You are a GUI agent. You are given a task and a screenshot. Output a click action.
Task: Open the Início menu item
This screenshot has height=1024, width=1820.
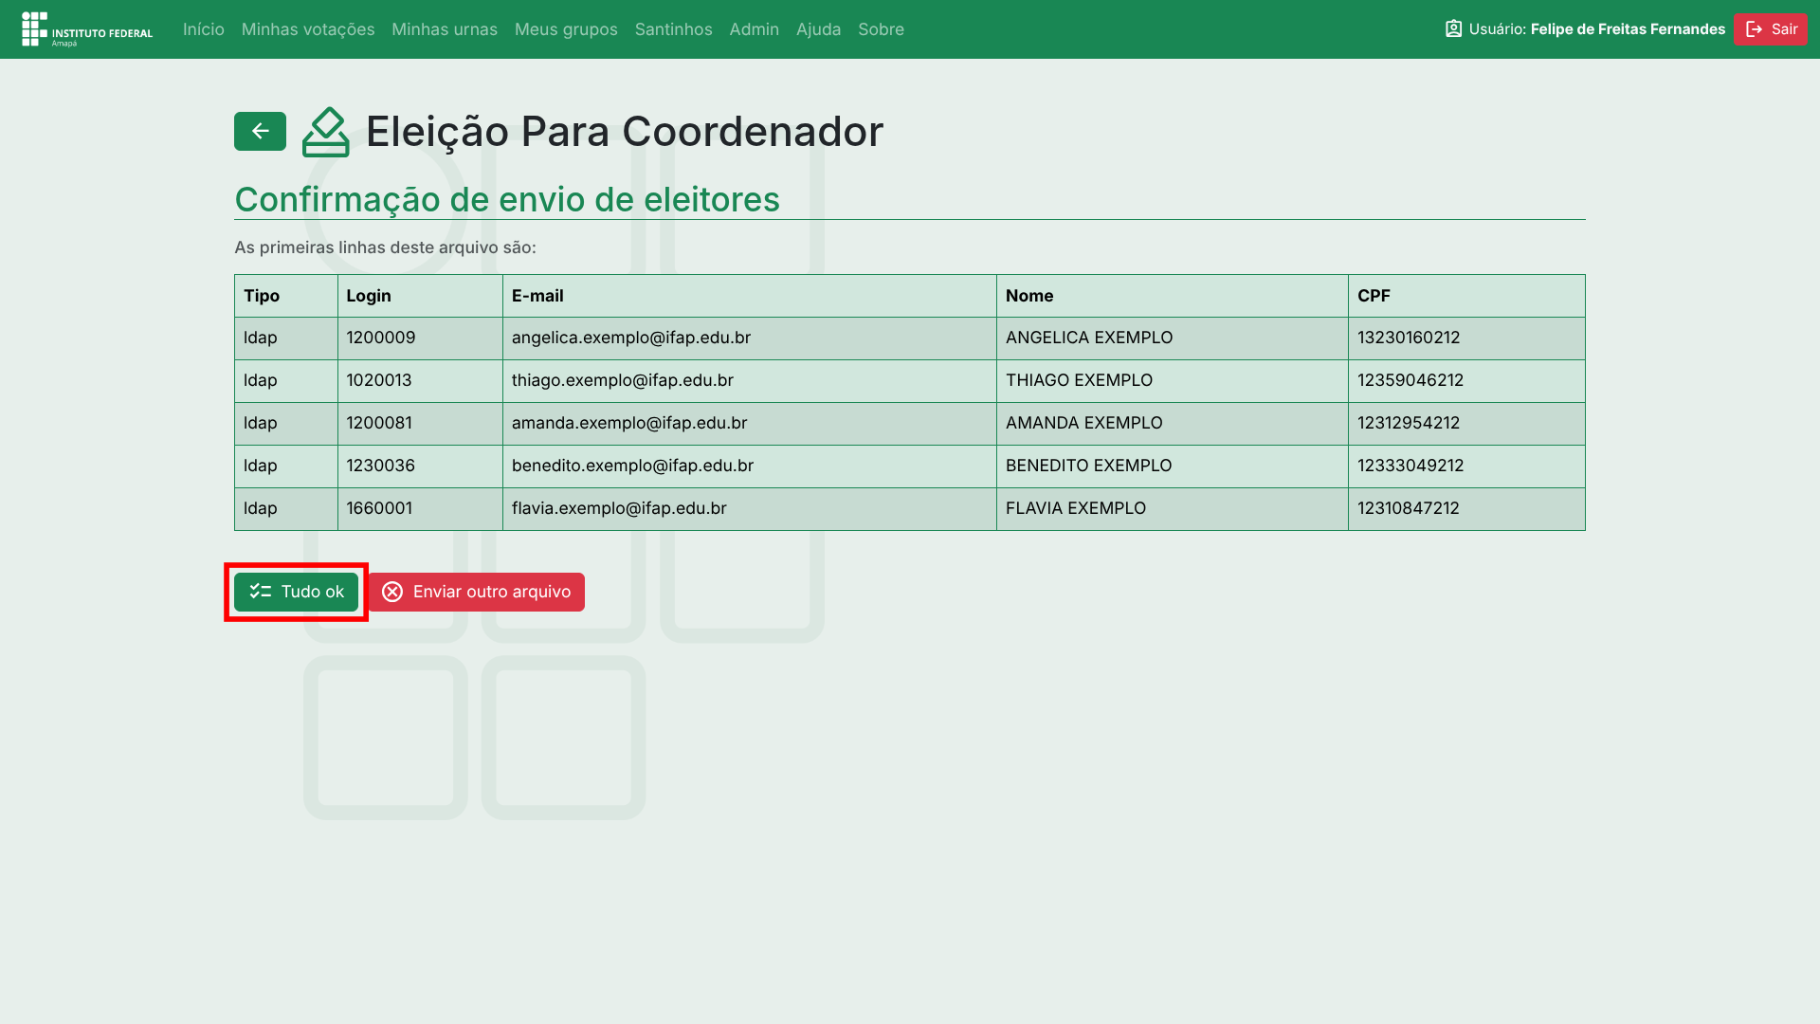tap(203, 29)
